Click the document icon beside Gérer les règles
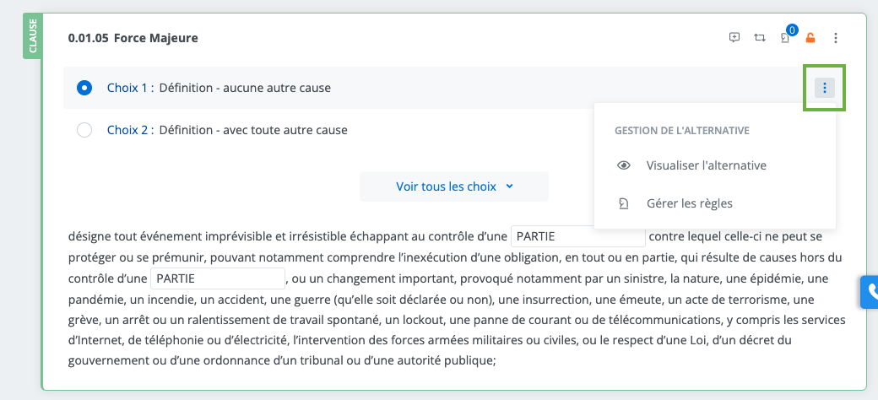This screenshot has height=400, width=878. [x=624, y=203]
